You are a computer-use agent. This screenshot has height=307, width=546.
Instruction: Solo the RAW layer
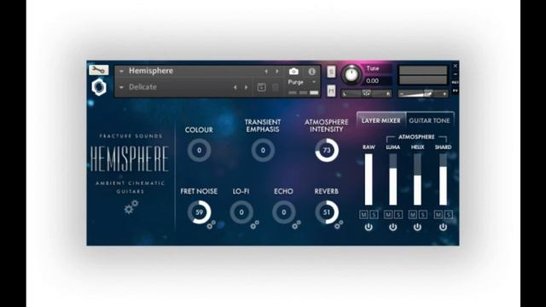click(x=374, y=214)
